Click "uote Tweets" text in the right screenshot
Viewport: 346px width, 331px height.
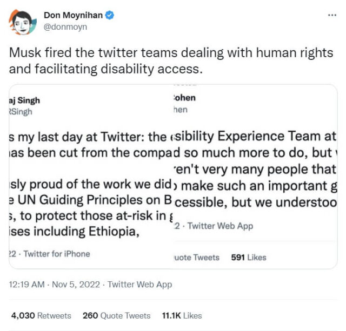coord(196,257)
